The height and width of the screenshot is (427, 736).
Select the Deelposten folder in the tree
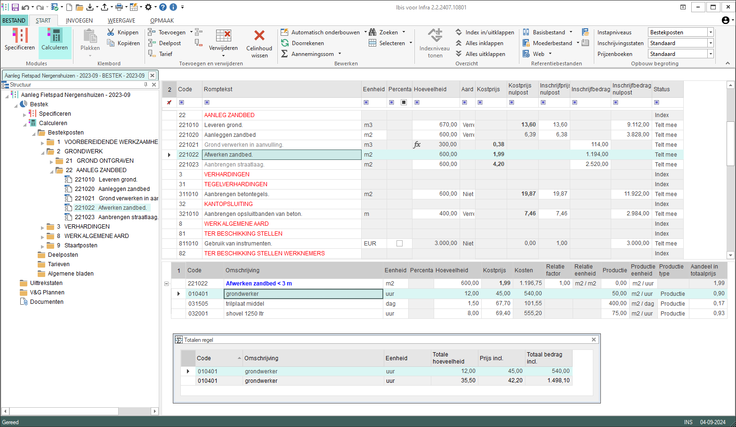point(63,255)
